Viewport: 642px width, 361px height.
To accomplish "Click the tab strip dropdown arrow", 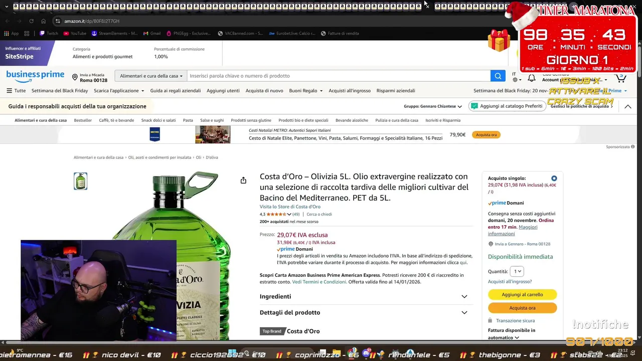I will coord(7,7).
